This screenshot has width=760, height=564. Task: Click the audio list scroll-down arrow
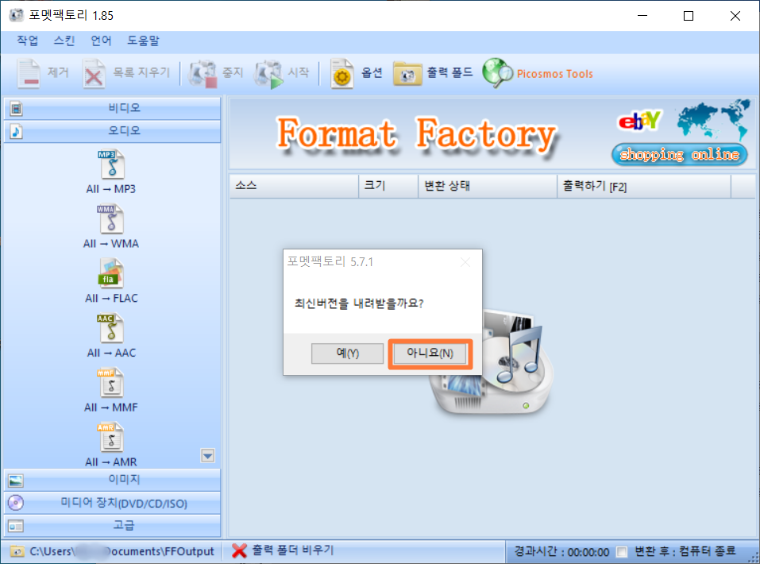208,455
